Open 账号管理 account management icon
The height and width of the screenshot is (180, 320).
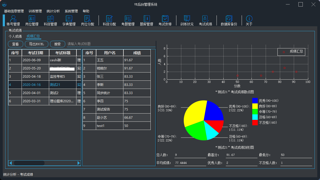[13, 21]
